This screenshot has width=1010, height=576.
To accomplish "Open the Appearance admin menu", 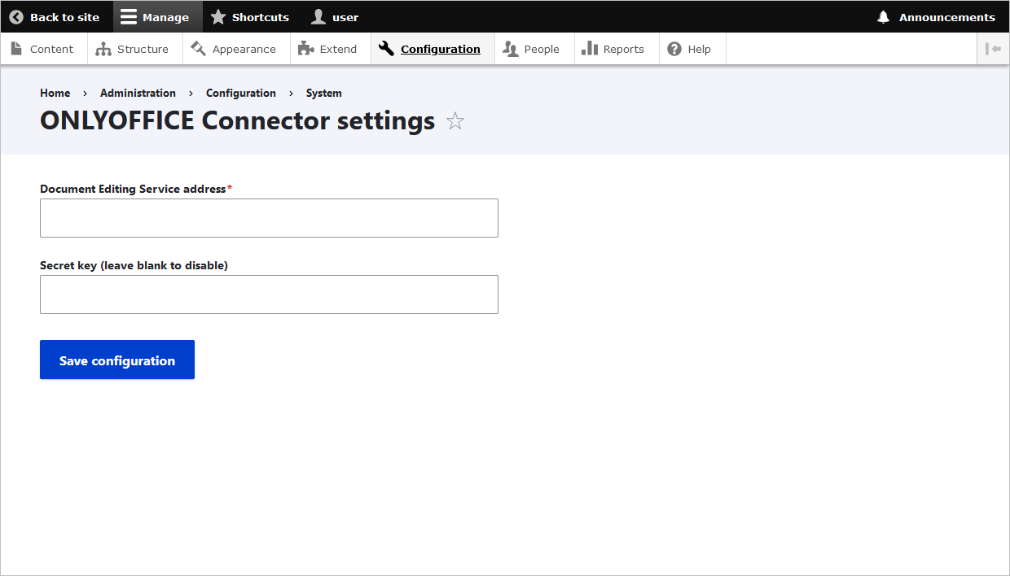I will 236,49.
